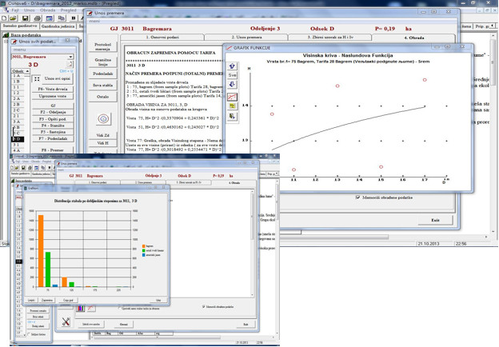Click the Ugrozene vrste button
This screenshot has width=499, height=347.
(x=53, y=96)
